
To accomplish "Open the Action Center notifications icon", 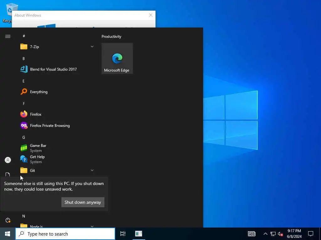I will 311,234.
